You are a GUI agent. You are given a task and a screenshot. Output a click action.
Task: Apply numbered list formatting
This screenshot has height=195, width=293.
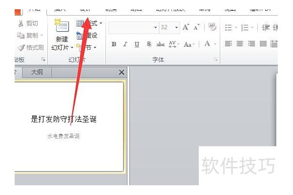[245, 27]
